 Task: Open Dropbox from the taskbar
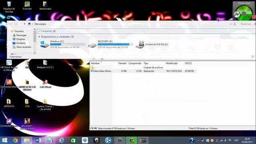click(85, 140)
